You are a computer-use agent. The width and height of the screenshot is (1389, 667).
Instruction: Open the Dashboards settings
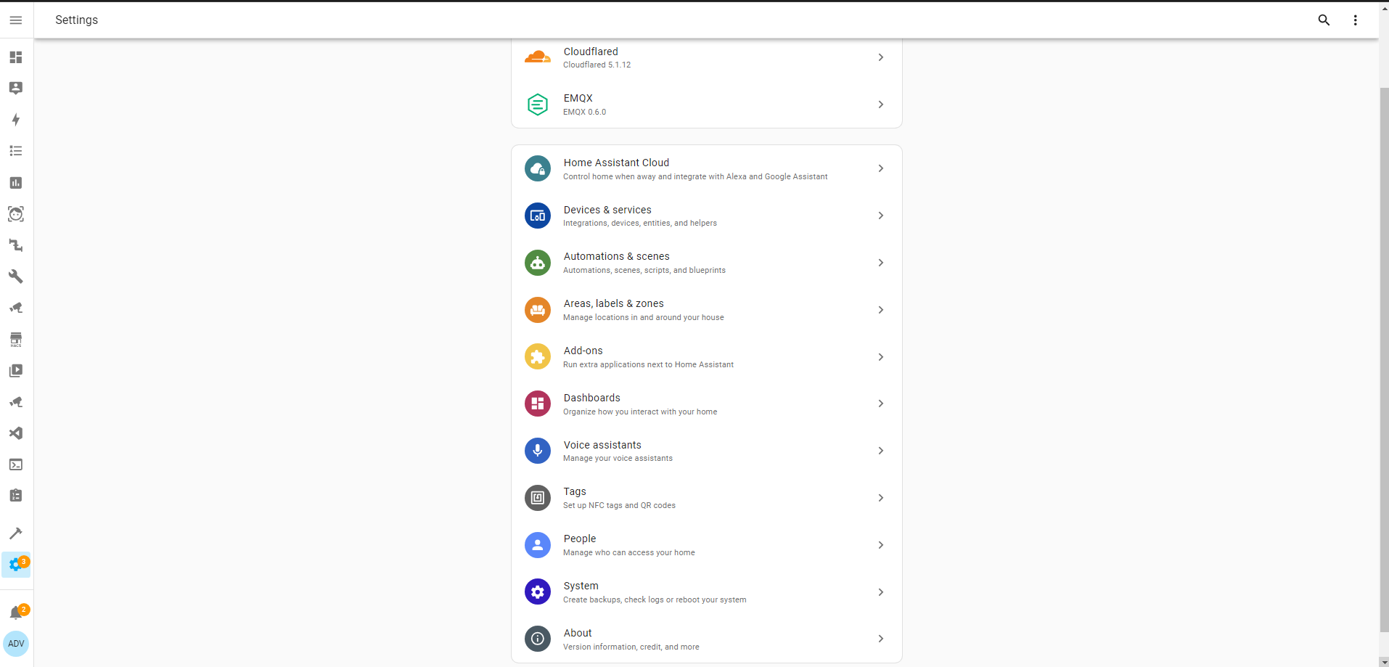click(x=707, y=404)
